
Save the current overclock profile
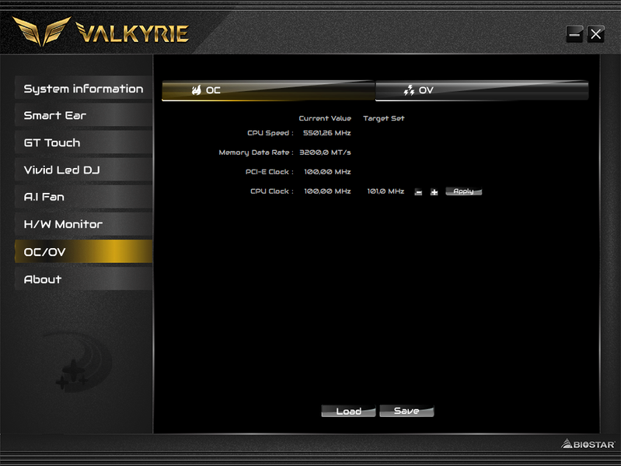click(406, 411)
